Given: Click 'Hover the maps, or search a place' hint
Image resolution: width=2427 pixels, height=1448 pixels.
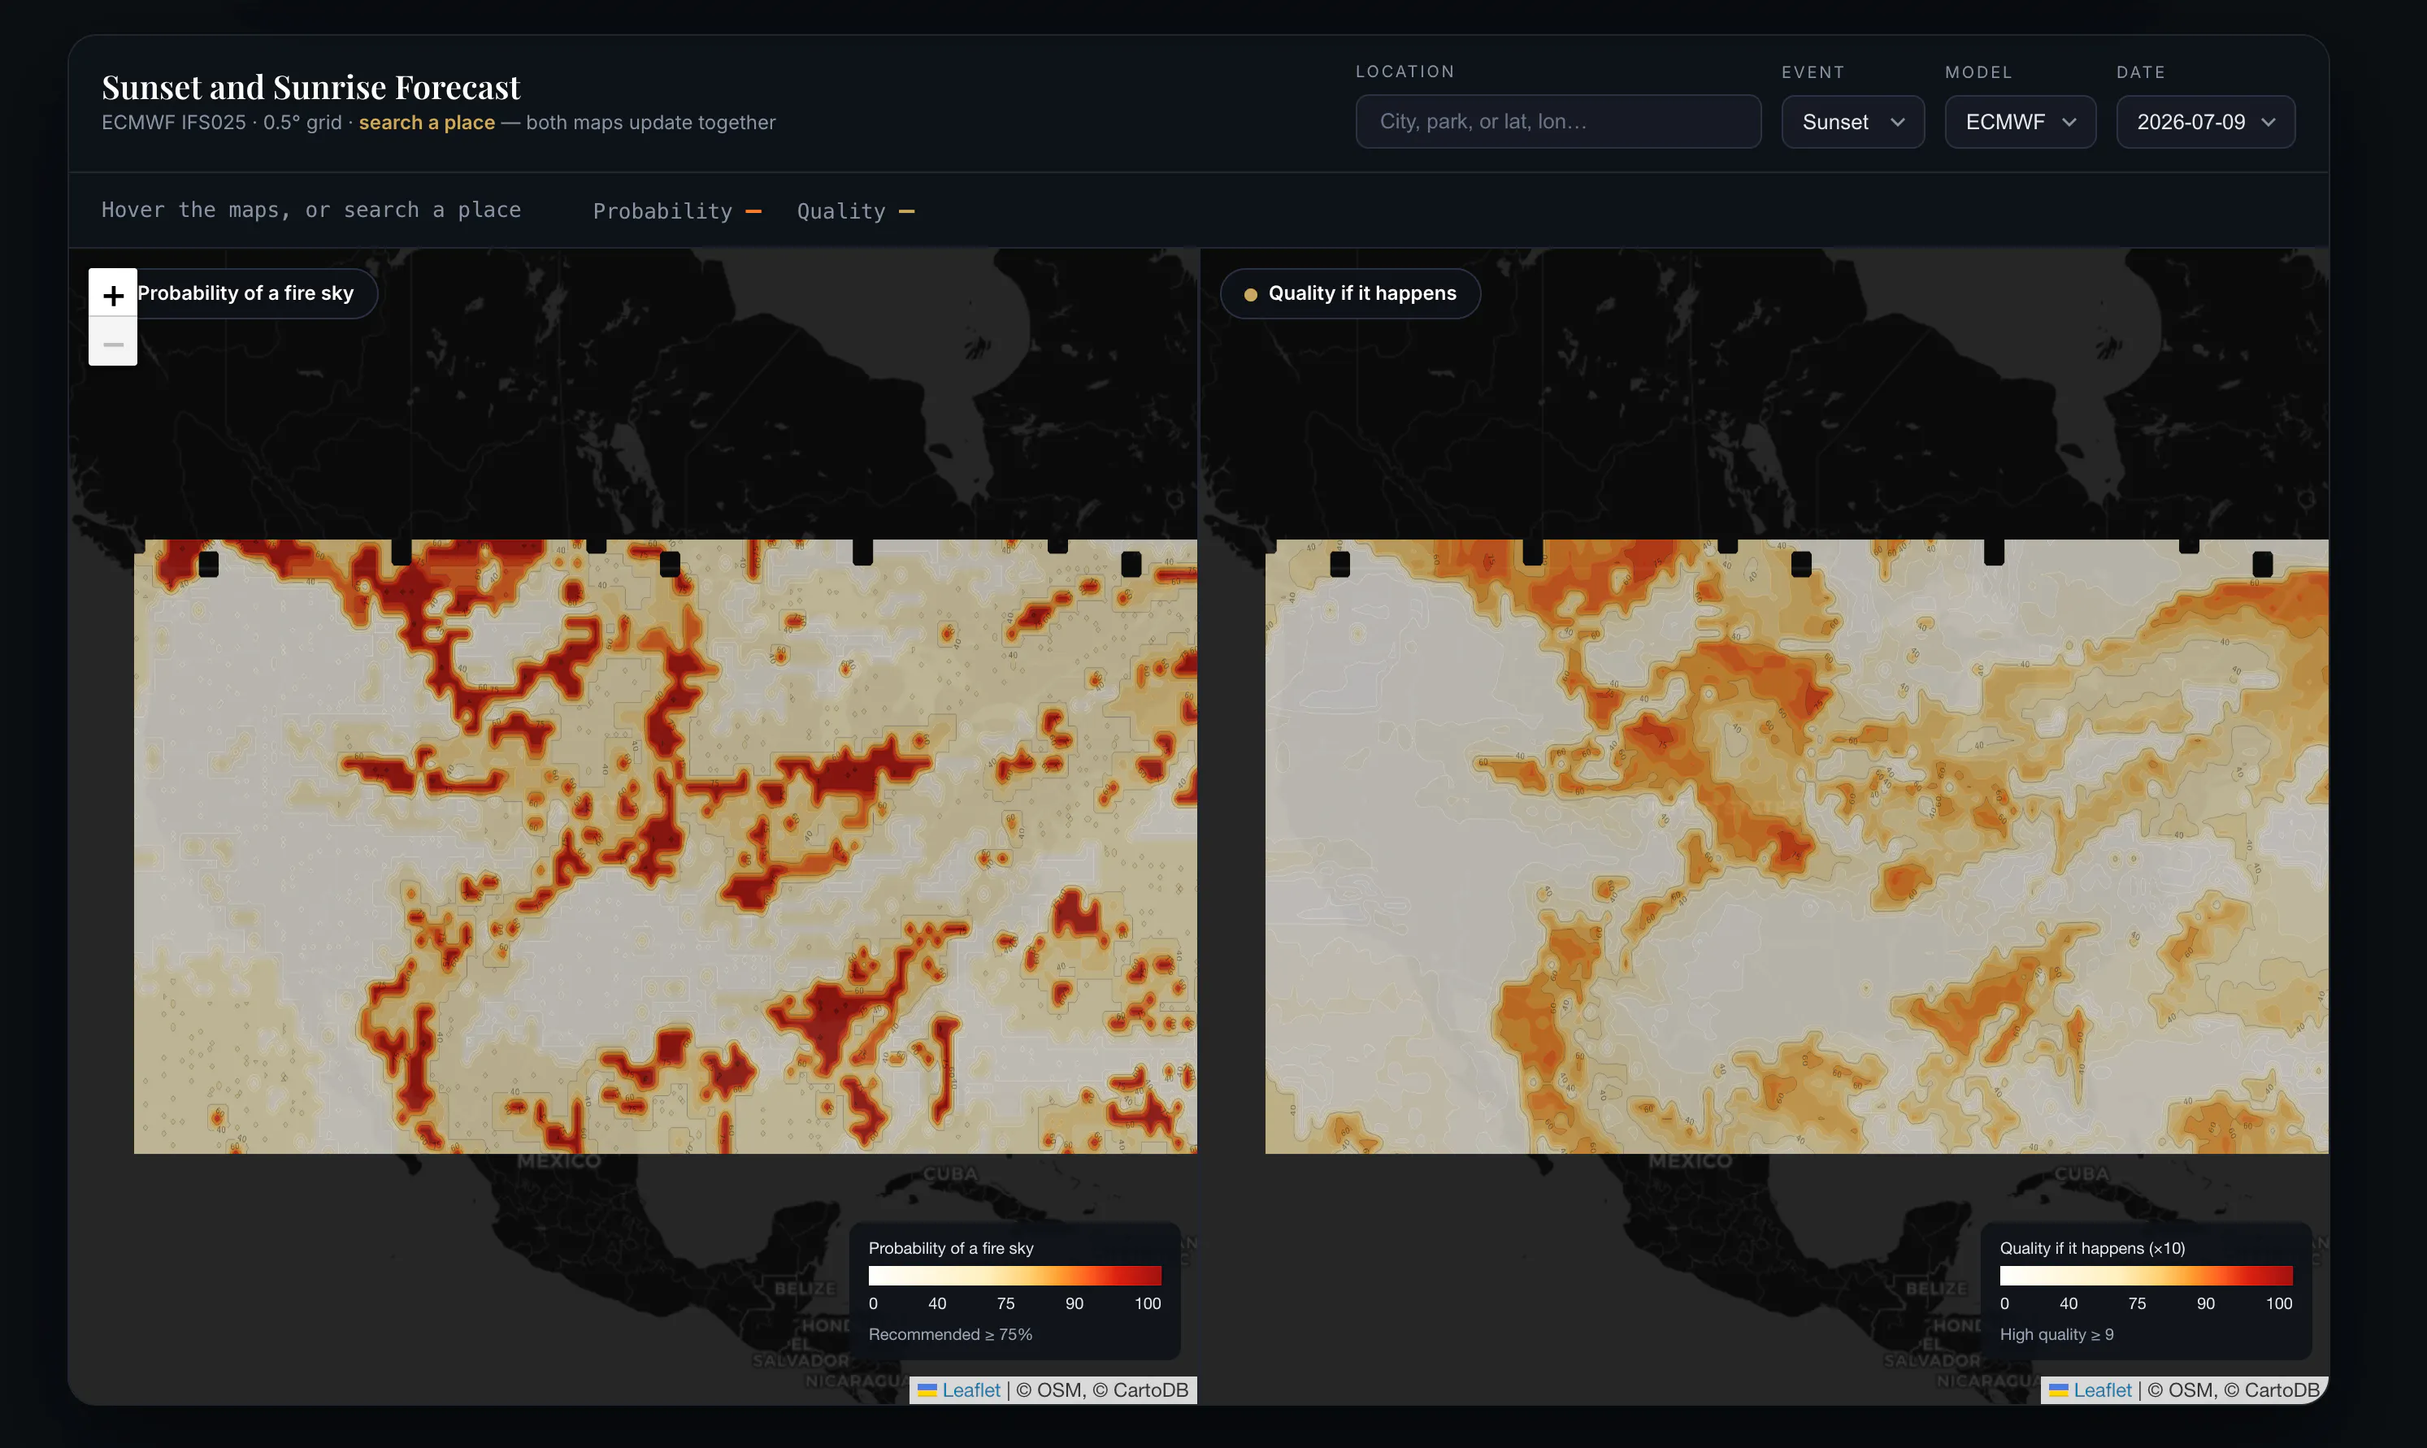Looking at the screenshot, I should (311, 210).
